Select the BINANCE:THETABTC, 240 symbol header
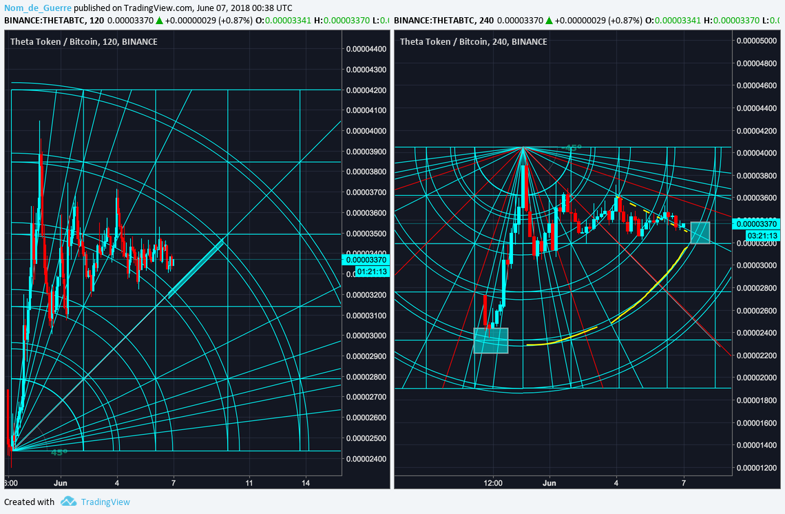The width and height of the screenshot is (785, 514). 443,21
